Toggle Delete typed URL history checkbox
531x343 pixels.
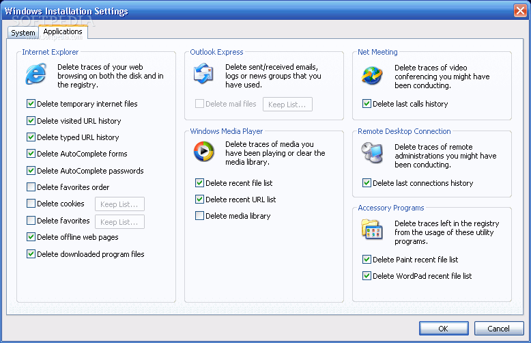coord(31,137)
